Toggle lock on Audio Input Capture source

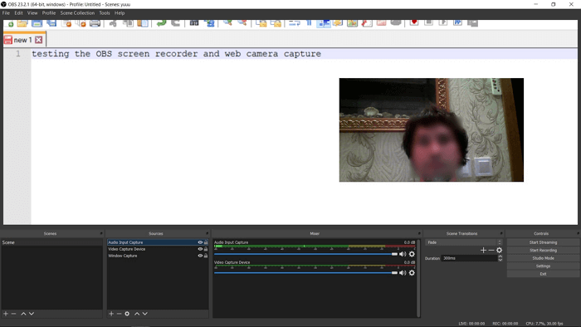point(206,242)
